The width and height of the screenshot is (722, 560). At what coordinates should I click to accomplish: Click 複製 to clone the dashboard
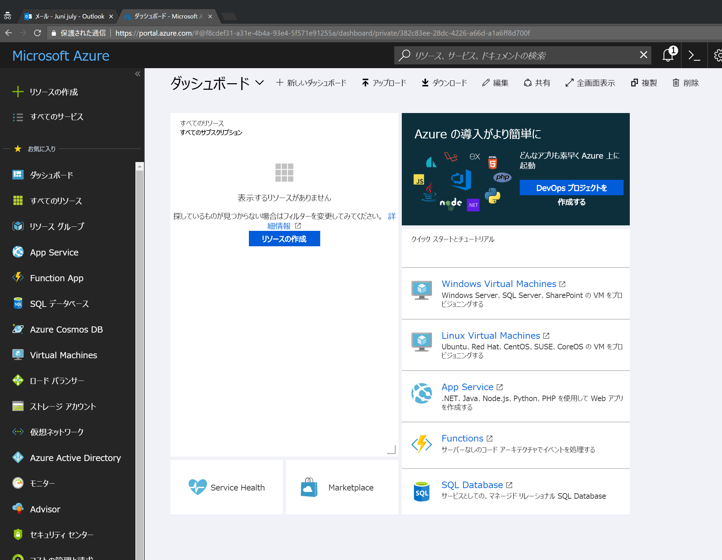644,83
